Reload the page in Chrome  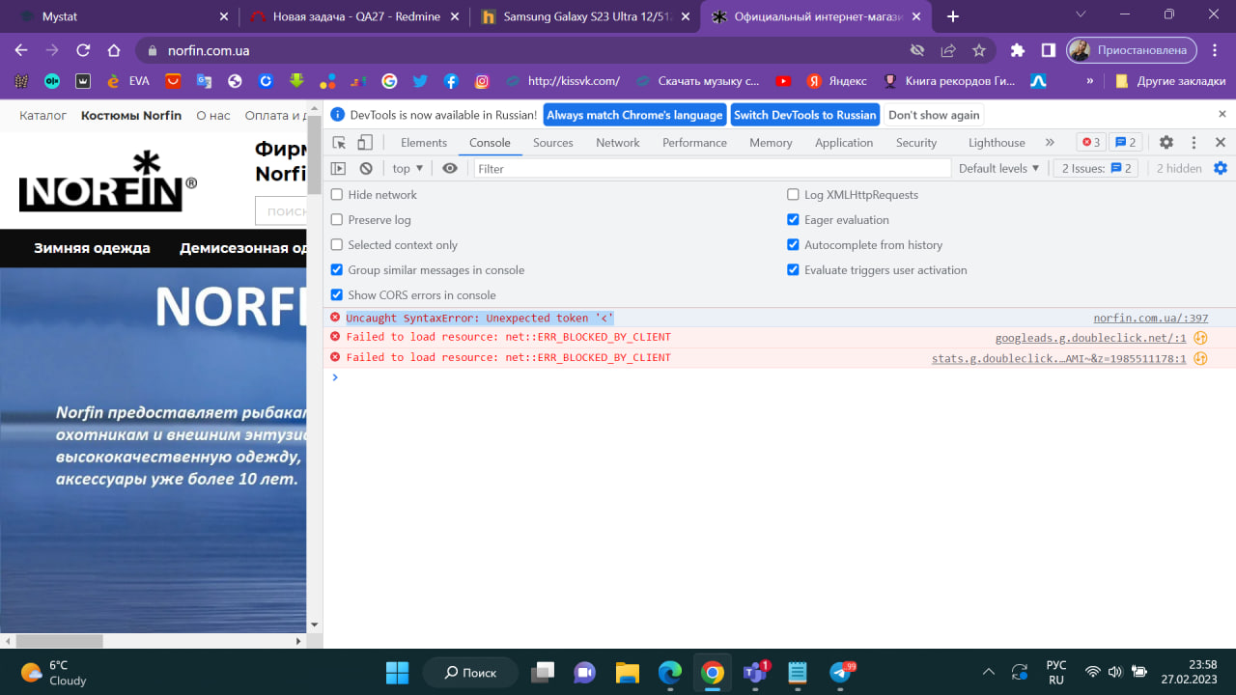(x=83, y=50)
